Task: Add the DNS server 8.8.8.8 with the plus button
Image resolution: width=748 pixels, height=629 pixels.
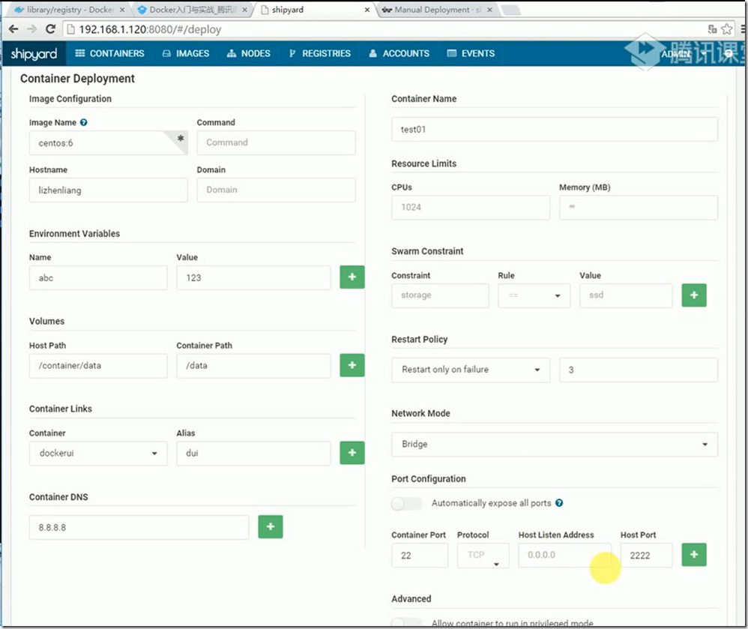Action: point(271,527)
